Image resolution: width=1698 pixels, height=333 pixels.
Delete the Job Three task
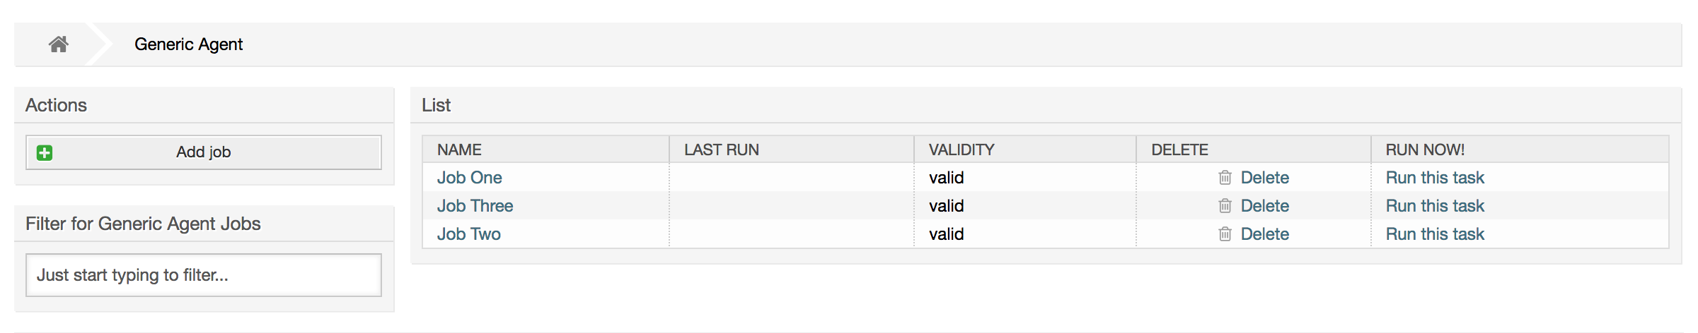click(1264, 206)
